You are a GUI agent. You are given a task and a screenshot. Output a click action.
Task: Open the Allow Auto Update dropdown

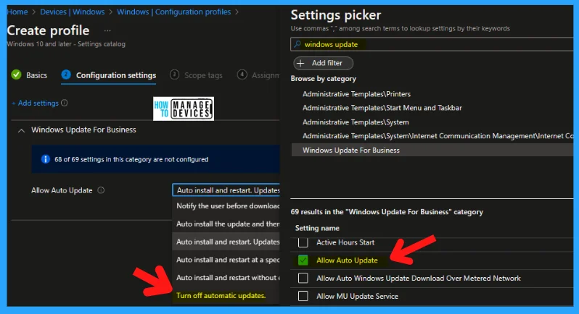pos(226,190)
